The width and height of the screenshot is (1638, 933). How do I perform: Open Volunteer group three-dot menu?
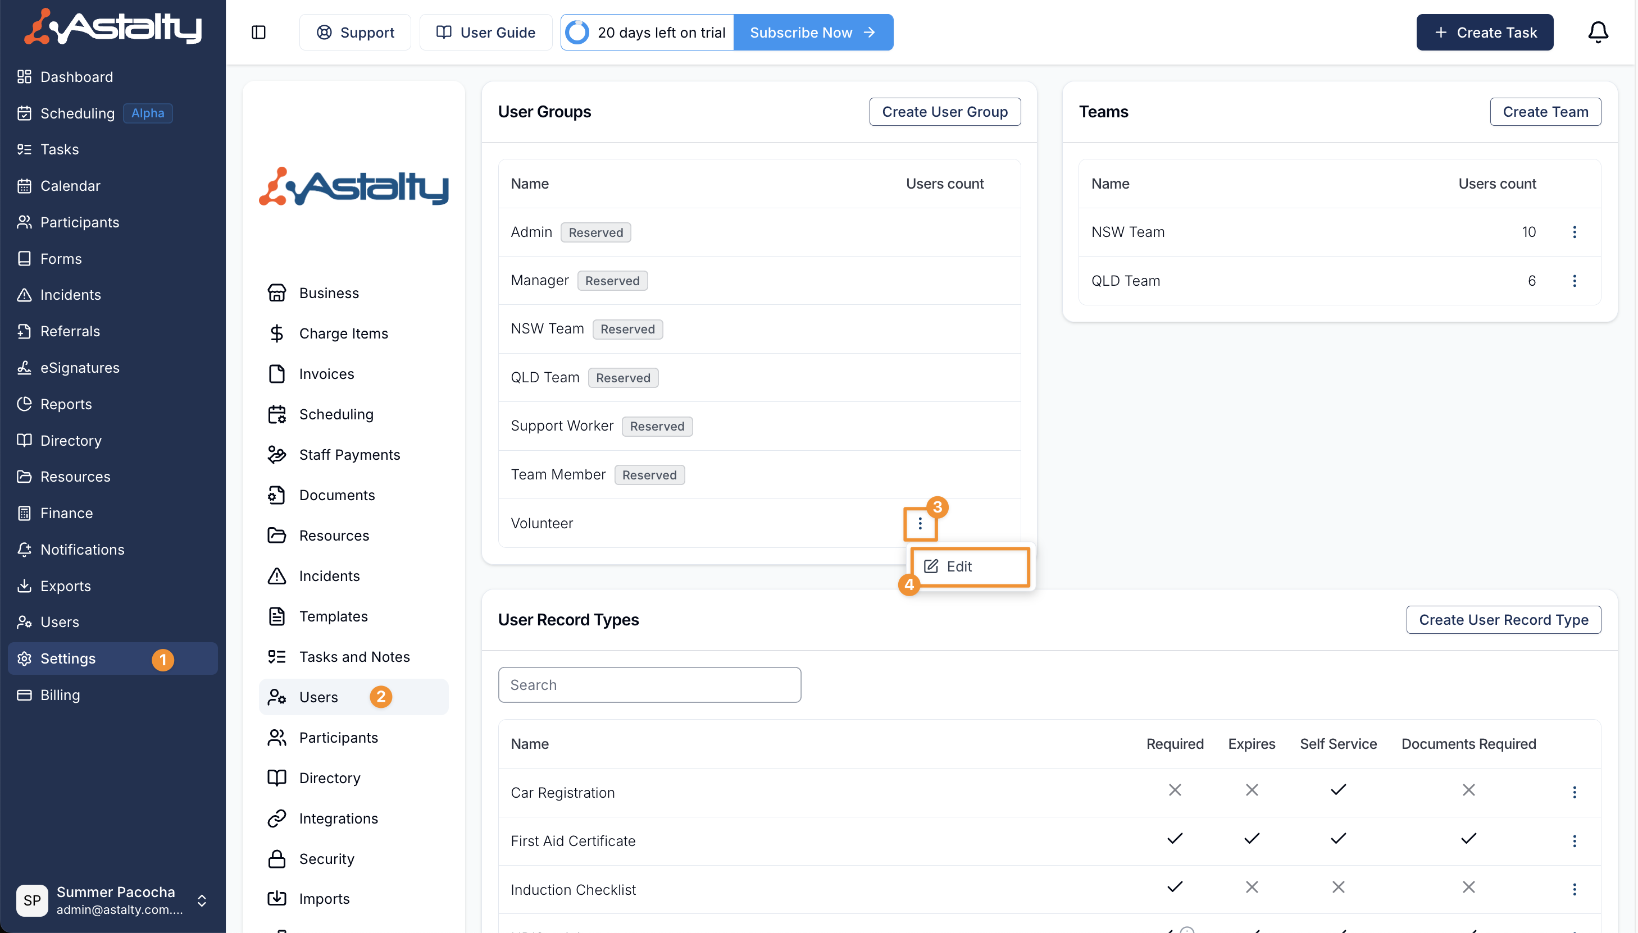point(920,524)
